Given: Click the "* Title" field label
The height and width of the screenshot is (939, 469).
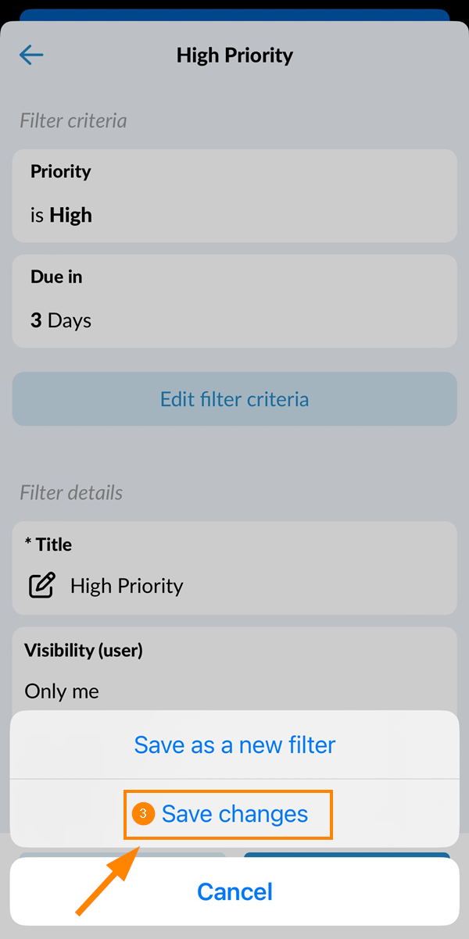Looking at the screenshot, I should click(x=48, y=544).
